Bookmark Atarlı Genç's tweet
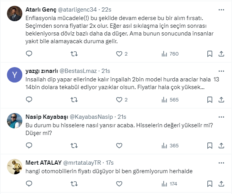 [209, 54]
